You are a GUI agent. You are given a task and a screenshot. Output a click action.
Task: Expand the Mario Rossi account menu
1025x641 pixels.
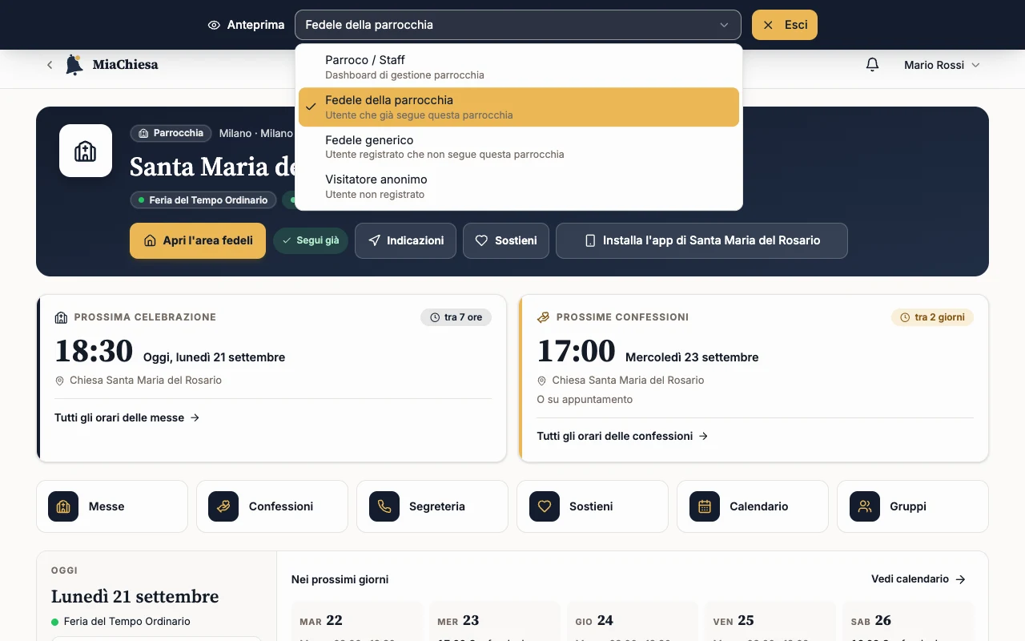[x=942, y=65]
